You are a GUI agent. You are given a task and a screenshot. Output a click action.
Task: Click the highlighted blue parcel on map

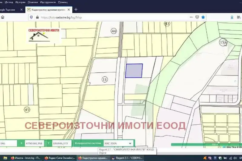[134, 71]
